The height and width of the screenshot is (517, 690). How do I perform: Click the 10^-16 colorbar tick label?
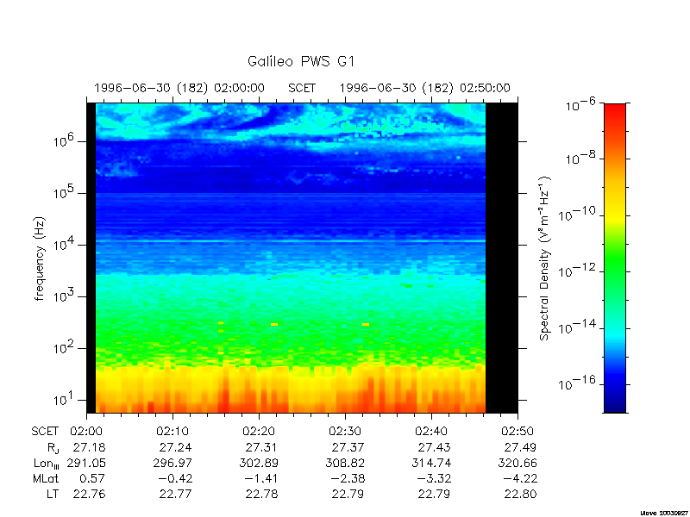click(577, 383)
